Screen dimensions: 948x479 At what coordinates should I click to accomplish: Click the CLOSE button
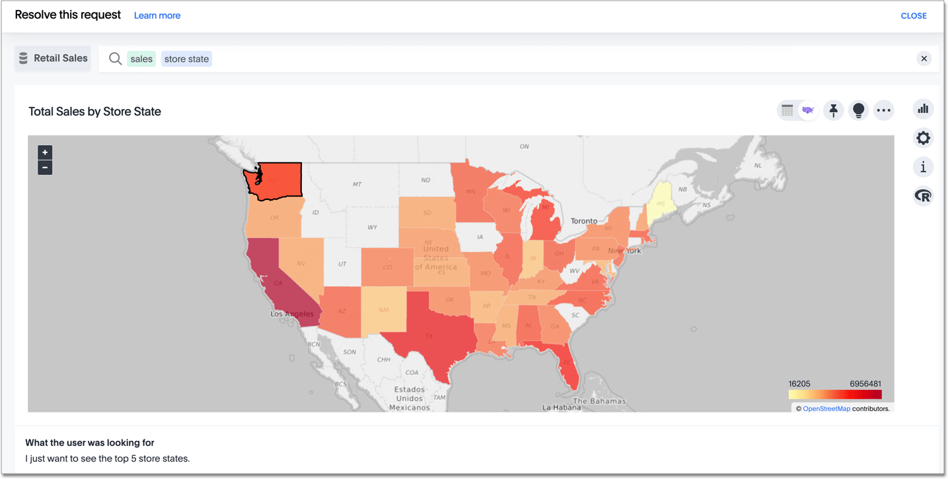pos(914,16)
